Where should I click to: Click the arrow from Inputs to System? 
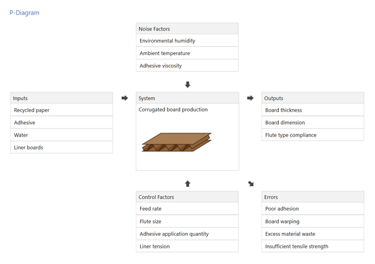coord(124,98)
